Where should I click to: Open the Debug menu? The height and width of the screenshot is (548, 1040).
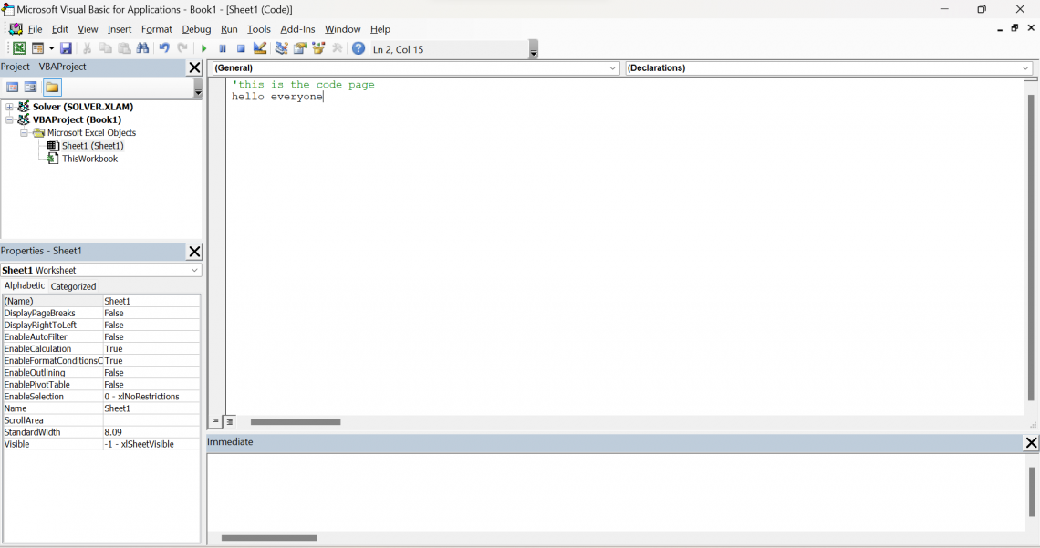pyautogui.click(x=196, y=29)
